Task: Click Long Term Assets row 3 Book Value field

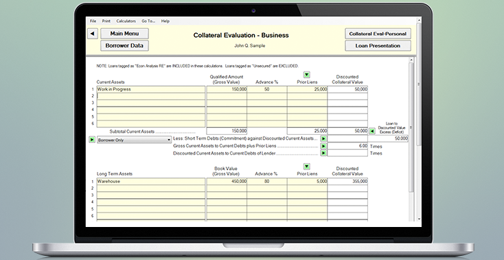Action: point(227,195)
